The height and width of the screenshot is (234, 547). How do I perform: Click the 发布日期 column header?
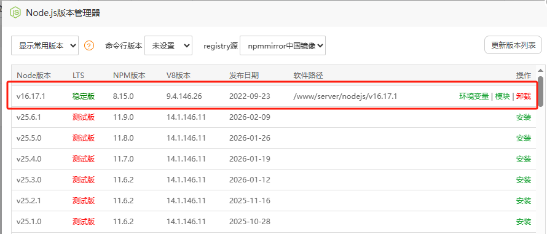click(244, 76)
